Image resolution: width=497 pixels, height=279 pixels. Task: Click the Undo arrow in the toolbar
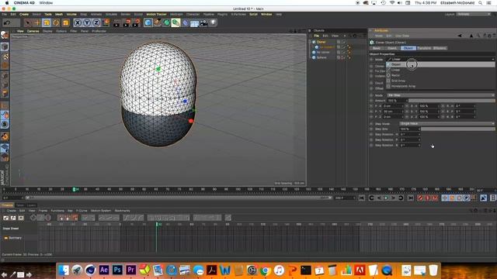tap(7, 22)
